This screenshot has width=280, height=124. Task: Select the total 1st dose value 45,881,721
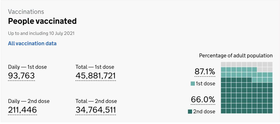click(95, 76)
